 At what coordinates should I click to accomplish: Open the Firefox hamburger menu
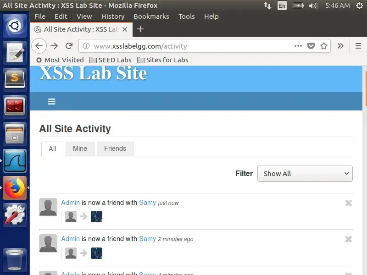[x=358, y=46]
